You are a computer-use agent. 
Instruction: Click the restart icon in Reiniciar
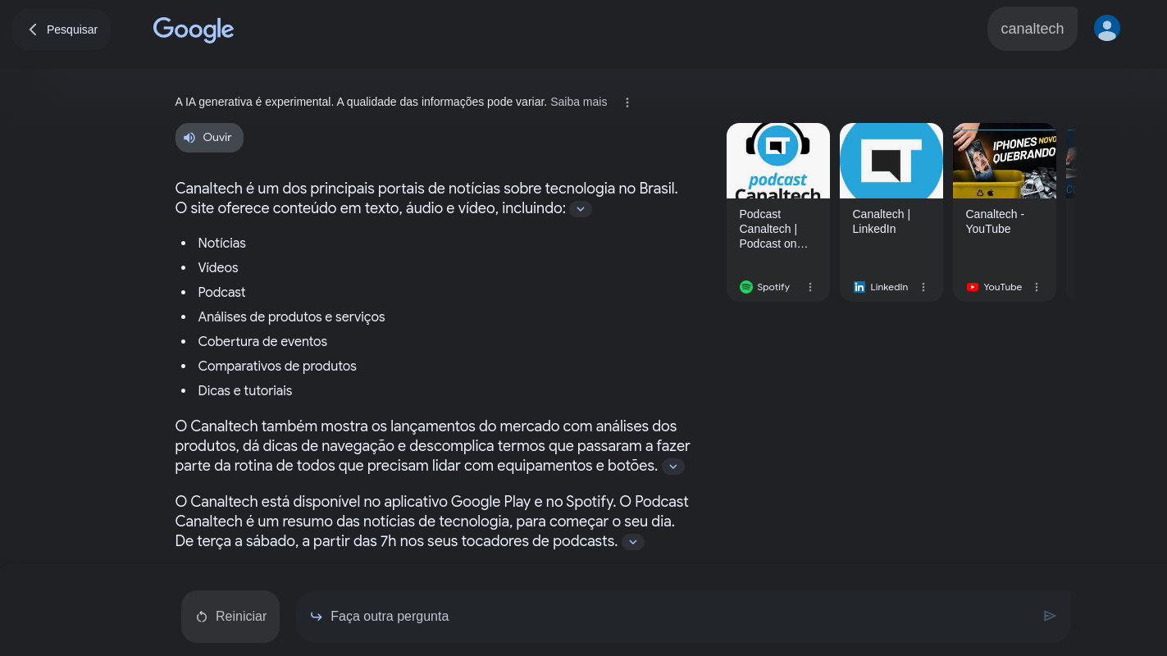(x=202, y=617)
